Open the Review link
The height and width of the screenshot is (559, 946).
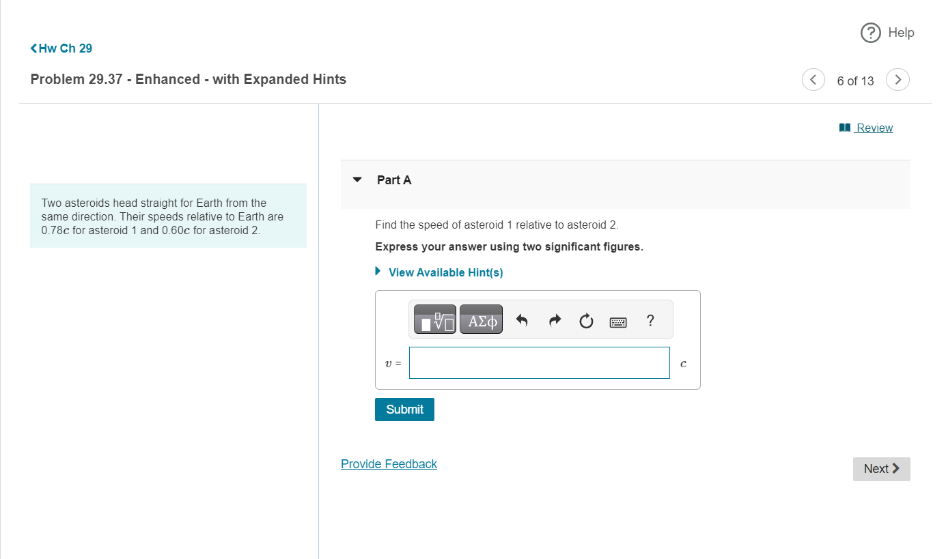click(874, 127)
